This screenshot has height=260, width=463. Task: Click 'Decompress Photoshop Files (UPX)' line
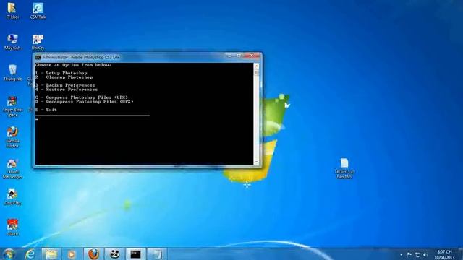(x=84, y=101)
